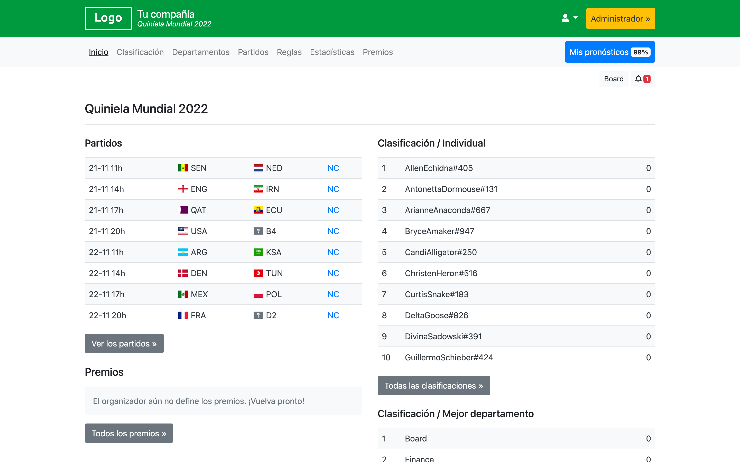The height and width of the screenshot is (462, 740).
Task: Open Todas las clasificaciones
Action: tap(434, 385)
